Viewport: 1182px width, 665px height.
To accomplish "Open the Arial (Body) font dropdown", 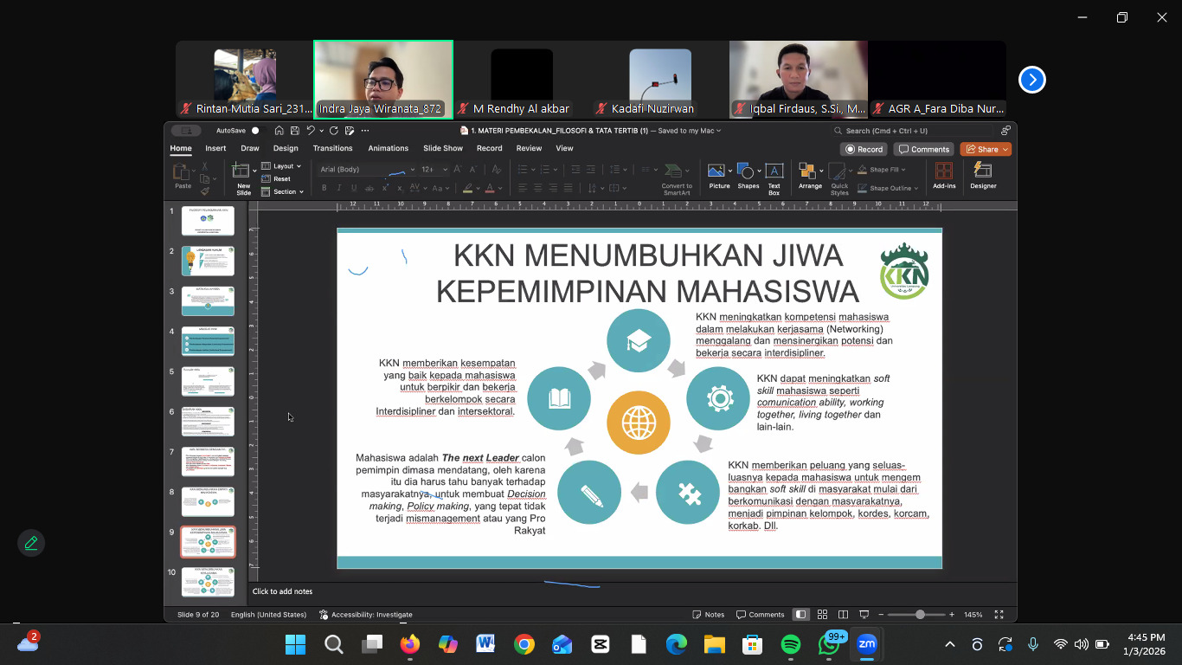I will click(x=367, y=170).
